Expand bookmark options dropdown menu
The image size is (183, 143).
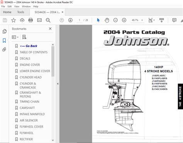point(15,37)
